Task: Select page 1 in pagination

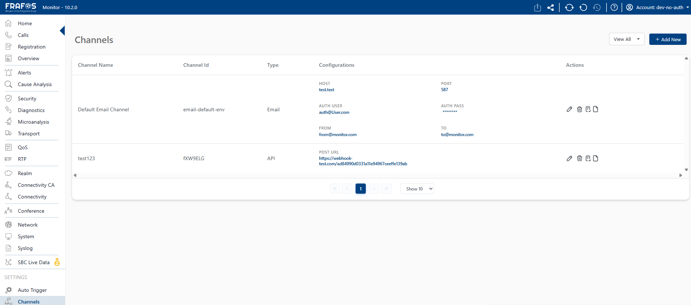Action: [360, 189]
